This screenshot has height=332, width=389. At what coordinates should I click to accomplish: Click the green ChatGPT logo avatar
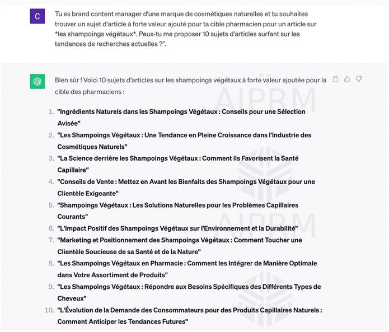[38, 81]
